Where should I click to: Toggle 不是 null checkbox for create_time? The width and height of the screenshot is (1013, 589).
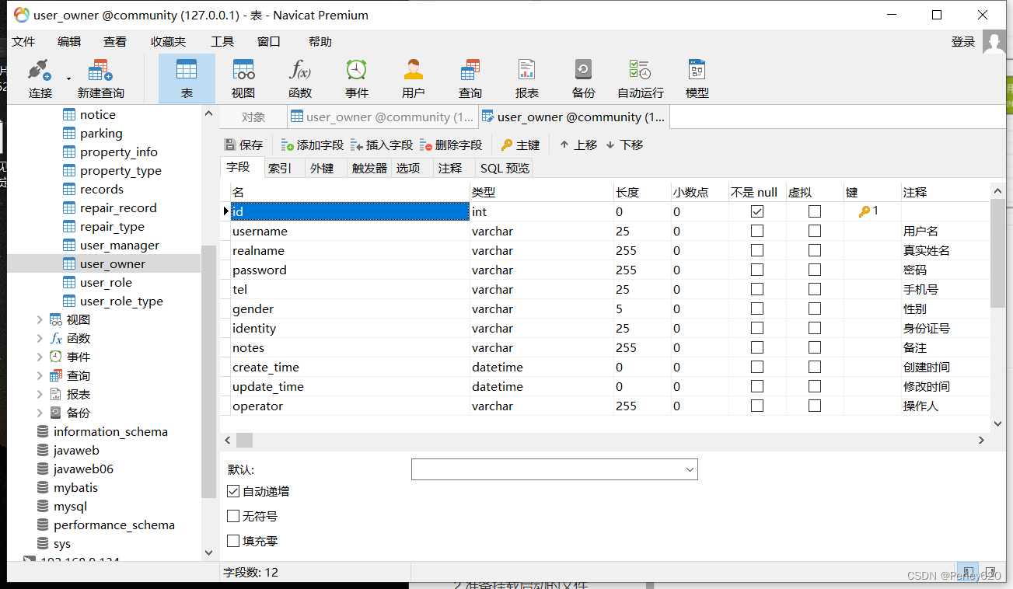tap(757, 367)
